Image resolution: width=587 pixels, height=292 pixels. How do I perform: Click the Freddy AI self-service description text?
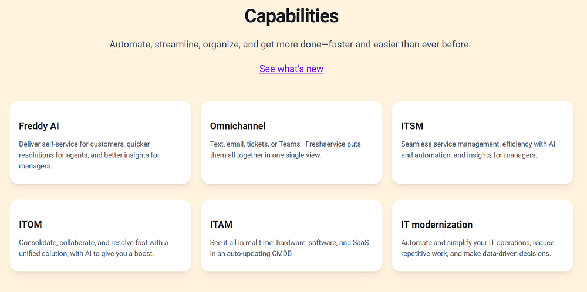point(89,155)
